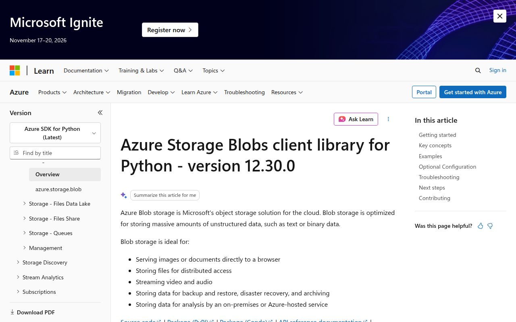Viewport: 516px width, 322px height.
Task: Click the Download PDF link
Action: pyautogui.click(x=32, y=312)
